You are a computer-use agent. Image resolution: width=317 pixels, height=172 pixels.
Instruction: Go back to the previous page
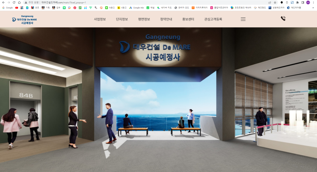3,3
